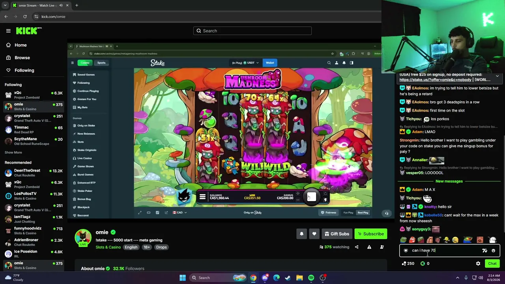The width and height of the screenshot is (505, 284).
Task: Open AdrienBroner's recommended channel
Action: click(34, 242)
